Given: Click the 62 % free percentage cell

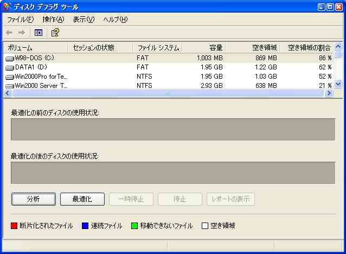Looking at the screenshot, I should [x=325, y=67].
